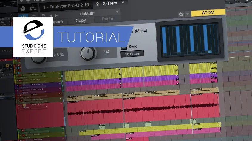The width and height of the screenshot is (252, 141).
Task: Click the Paste button
Action: point(107,19)
